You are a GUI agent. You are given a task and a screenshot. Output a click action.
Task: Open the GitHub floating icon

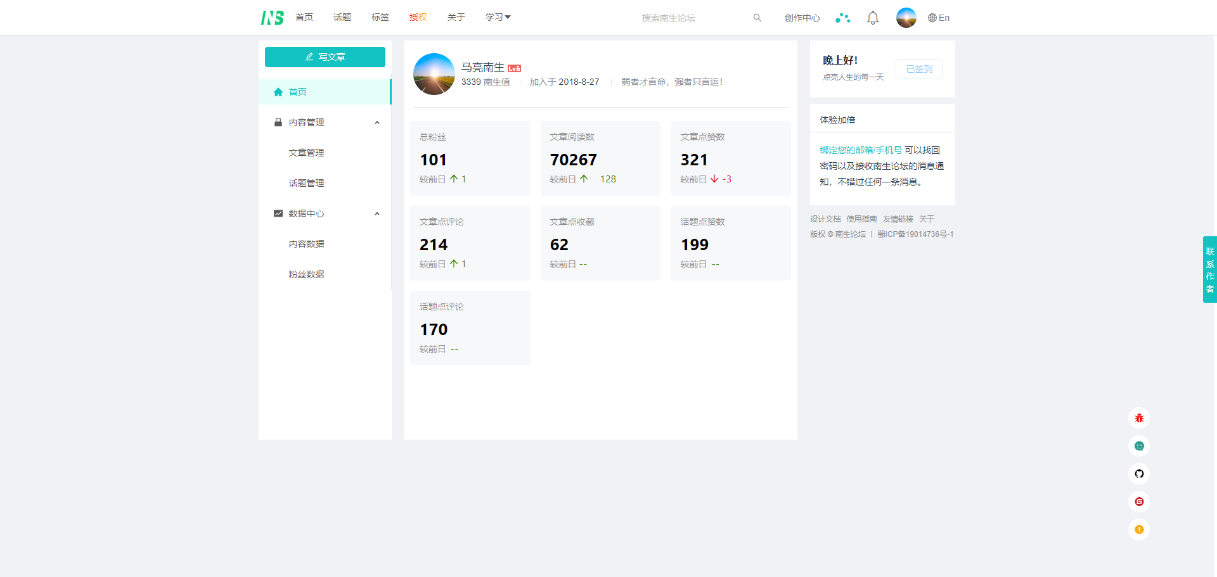tap(1139, 474)
